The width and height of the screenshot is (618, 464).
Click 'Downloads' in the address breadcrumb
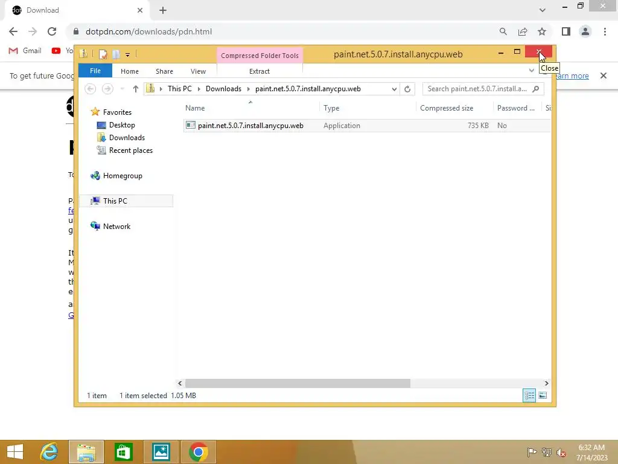click(223, 89)
